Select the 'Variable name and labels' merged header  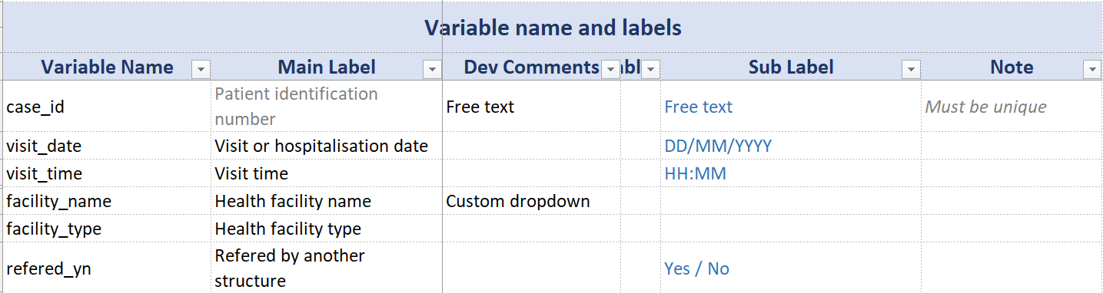[x=553, y=28]
